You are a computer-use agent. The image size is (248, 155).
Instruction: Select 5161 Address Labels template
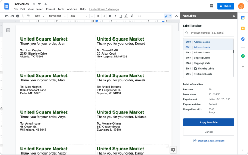point(208,47)
